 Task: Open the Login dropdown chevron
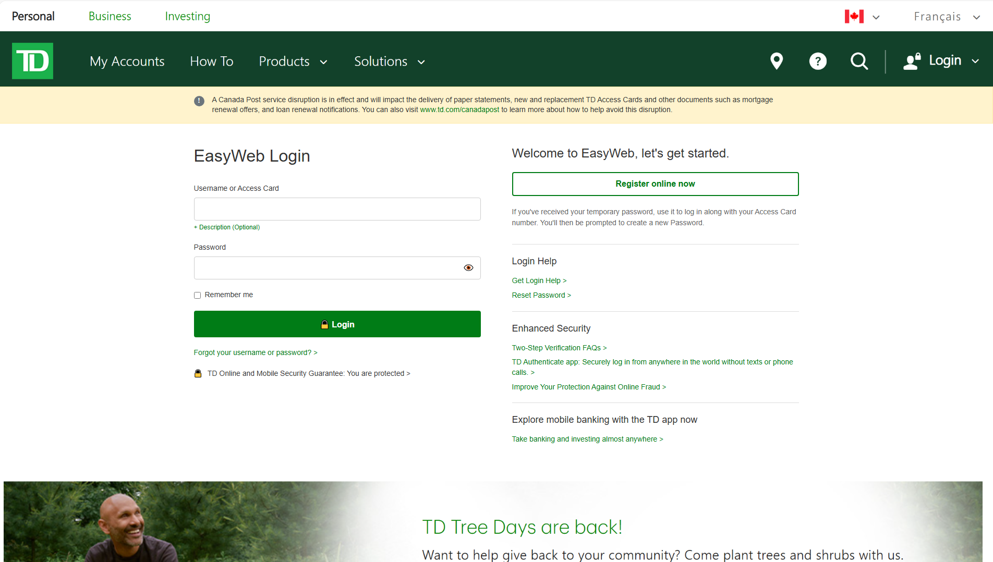pos(975,62)
